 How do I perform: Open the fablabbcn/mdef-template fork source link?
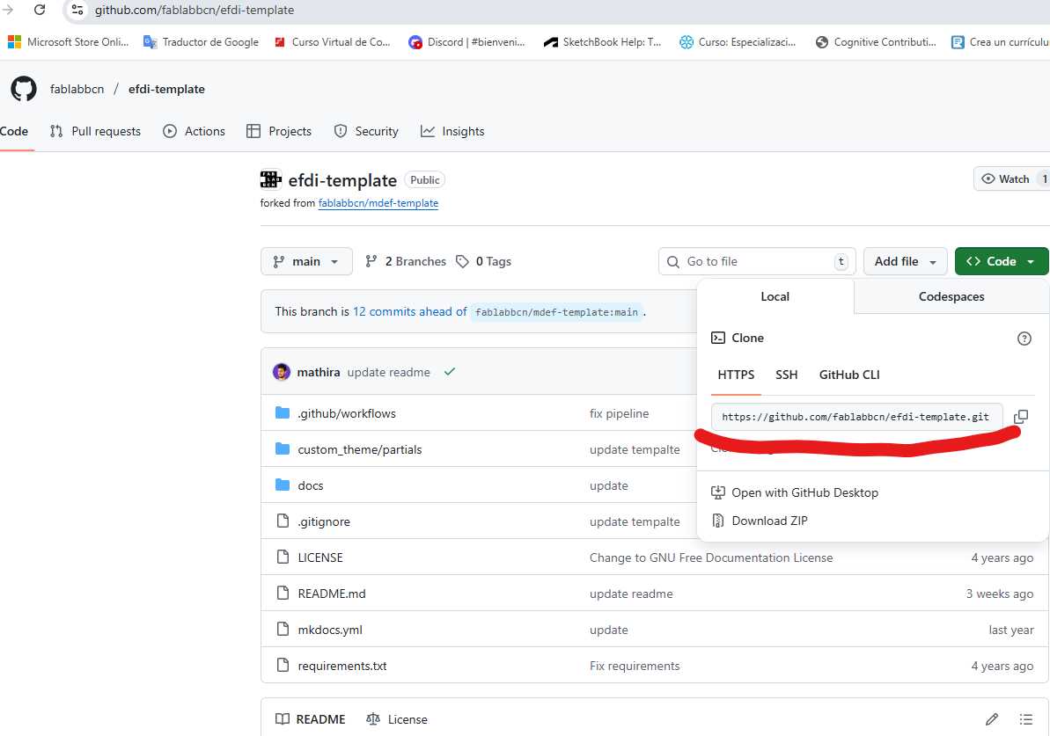click(378, 203)
